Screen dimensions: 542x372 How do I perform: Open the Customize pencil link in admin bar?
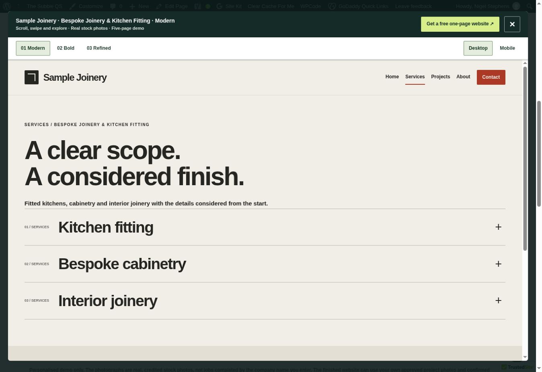coord(86,6)
